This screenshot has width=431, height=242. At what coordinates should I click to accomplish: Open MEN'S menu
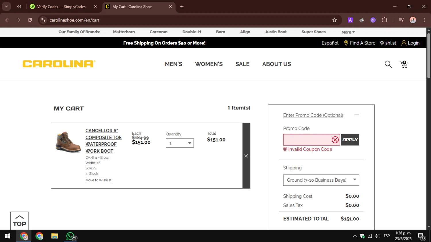coord(174,64)
